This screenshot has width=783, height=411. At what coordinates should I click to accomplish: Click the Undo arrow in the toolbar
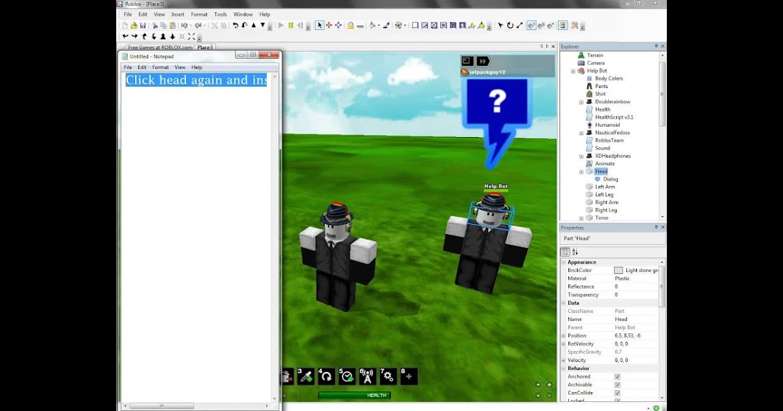(185, 25)
